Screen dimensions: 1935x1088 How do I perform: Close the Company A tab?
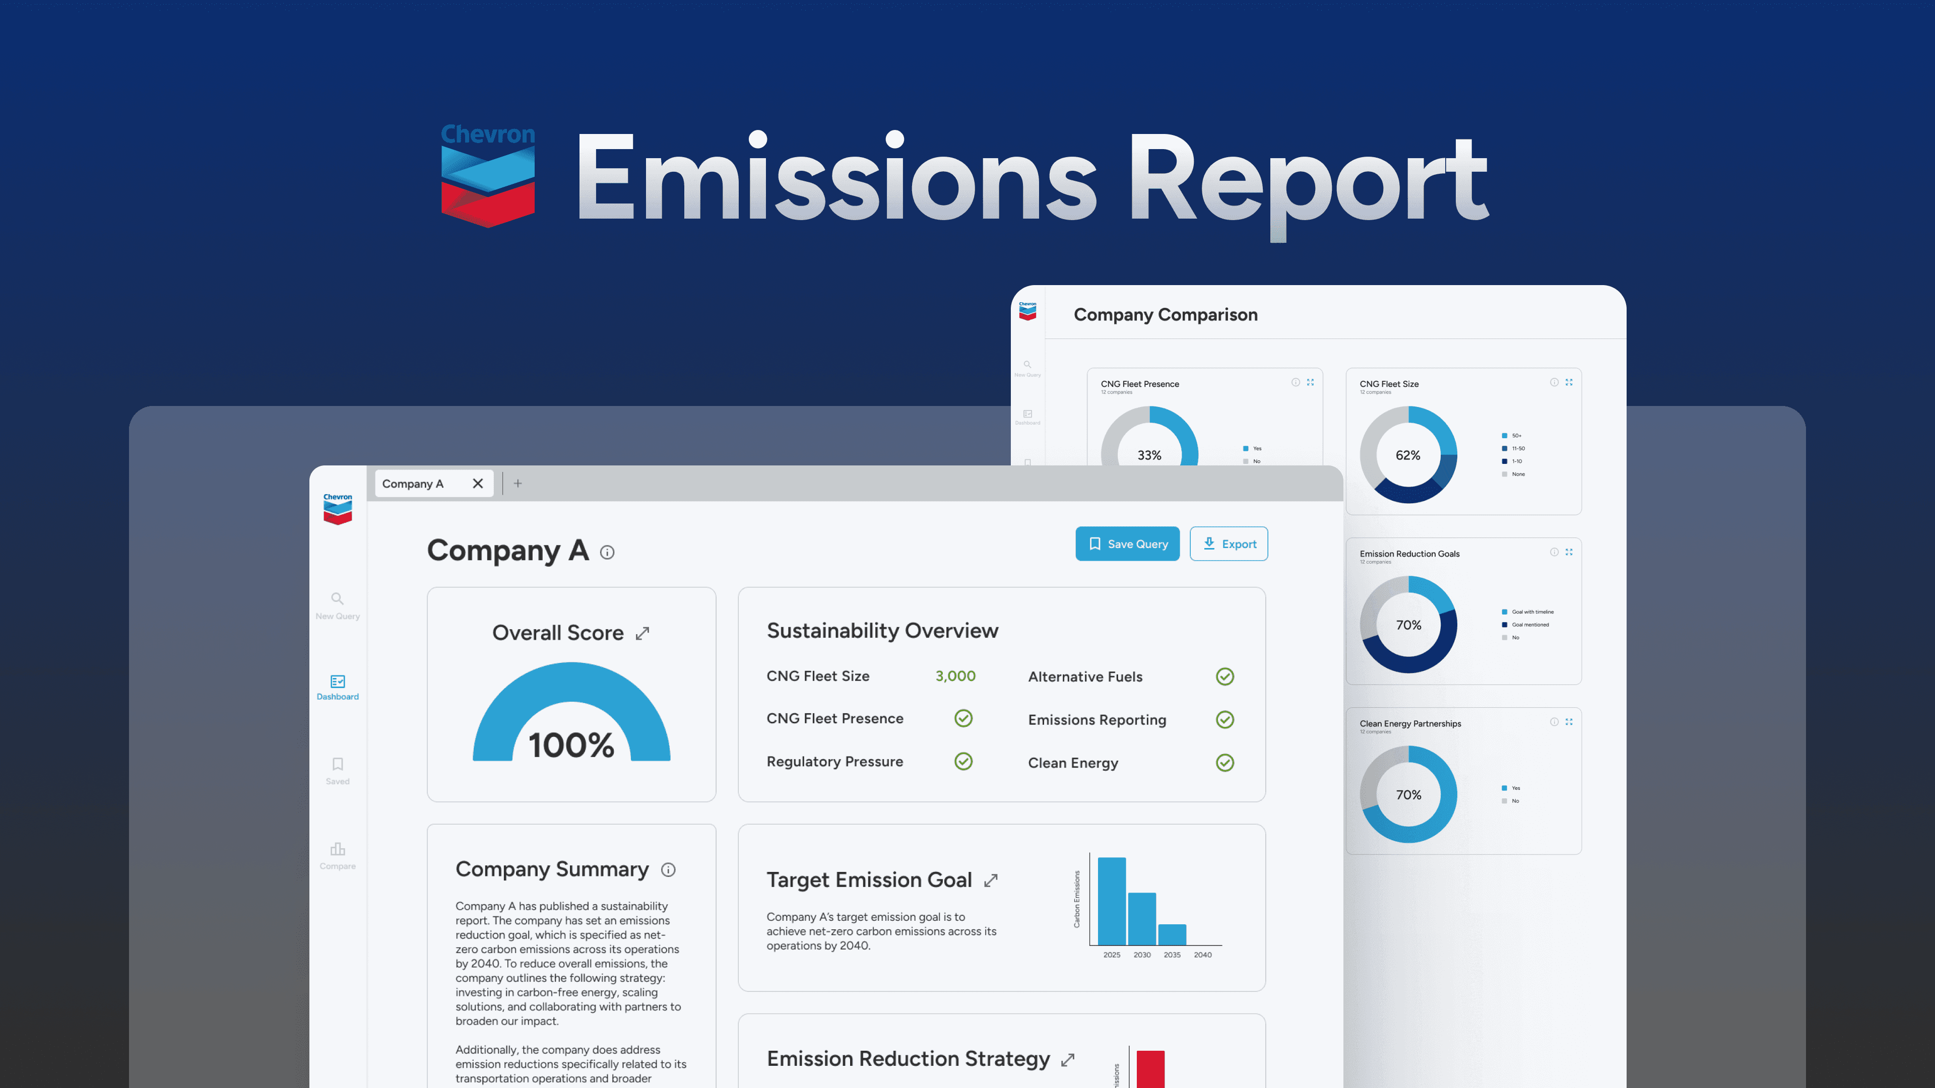pos(478,484)
